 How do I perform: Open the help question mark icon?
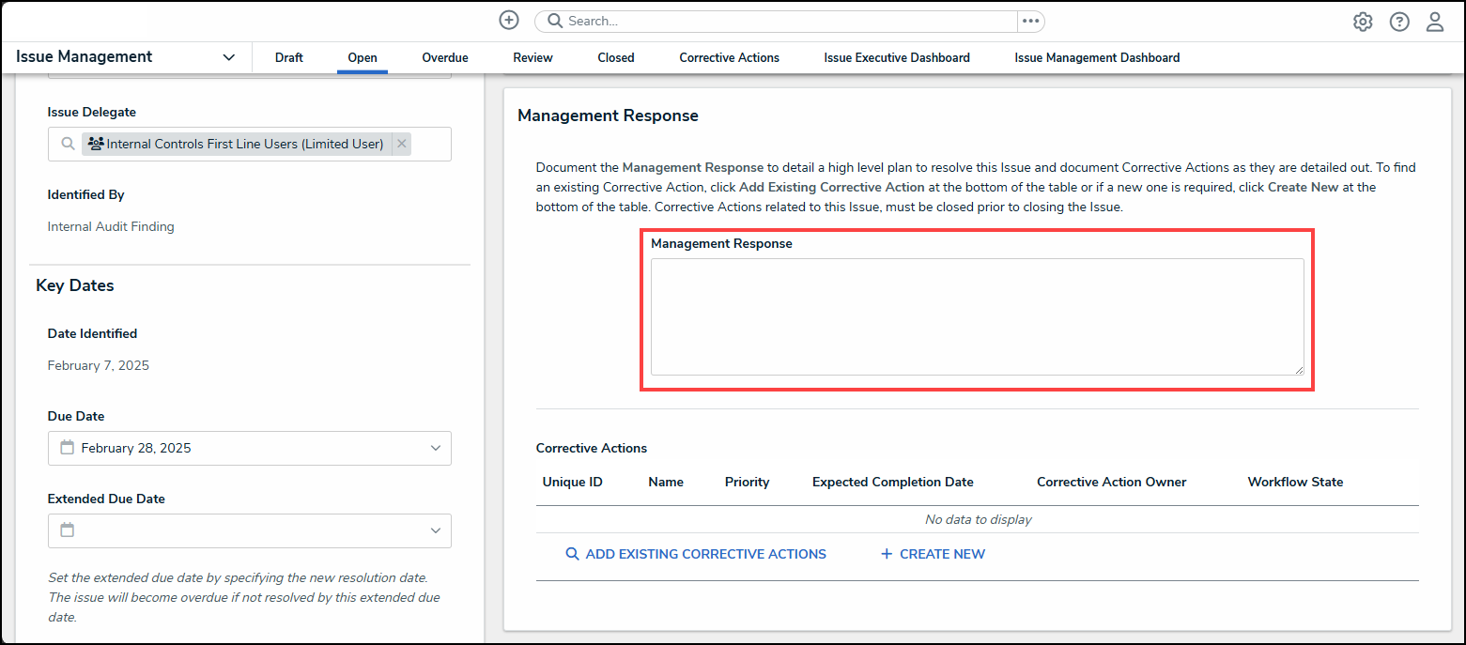pyautogui.click(x=1398, y=22)
